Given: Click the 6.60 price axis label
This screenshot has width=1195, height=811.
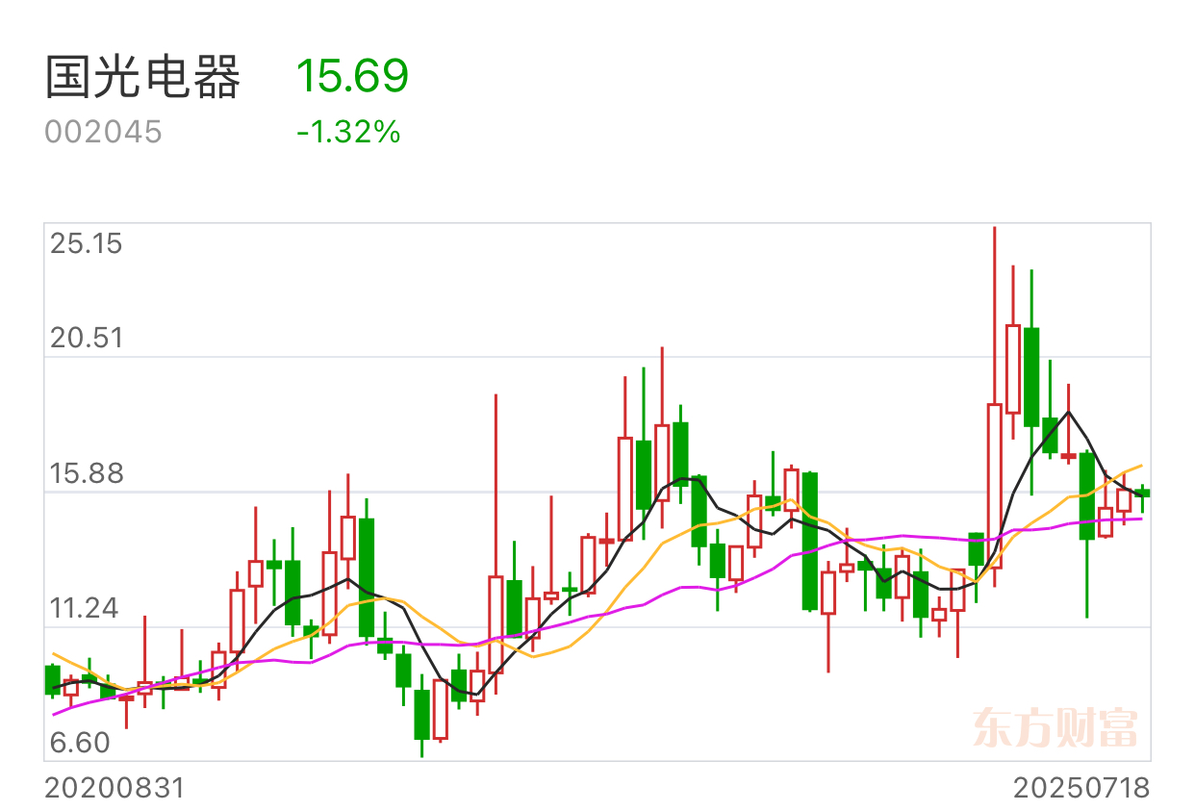Looking at the screenshot, I should point(81,743).
